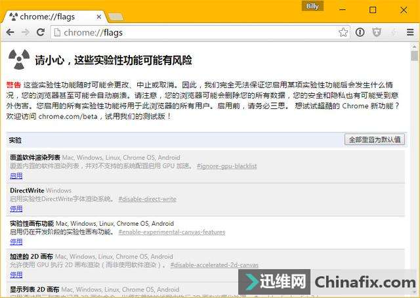Go back with the browser back arrow

coord(10,32)
